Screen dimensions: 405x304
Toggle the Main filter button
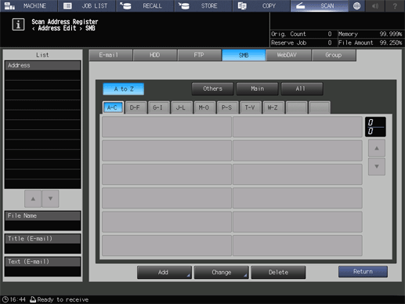click(x=258, y=89)
